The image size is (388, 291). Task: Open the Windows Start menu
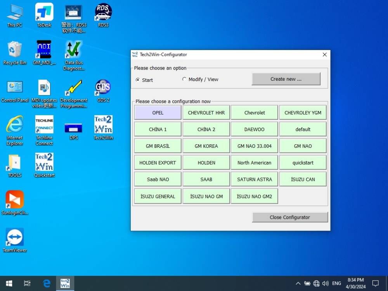tap(9, 283)
